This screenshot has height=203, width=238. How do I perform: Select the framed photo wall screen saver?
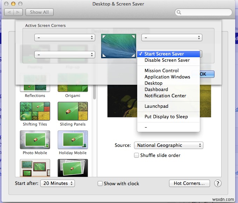[x=35, y=168]
